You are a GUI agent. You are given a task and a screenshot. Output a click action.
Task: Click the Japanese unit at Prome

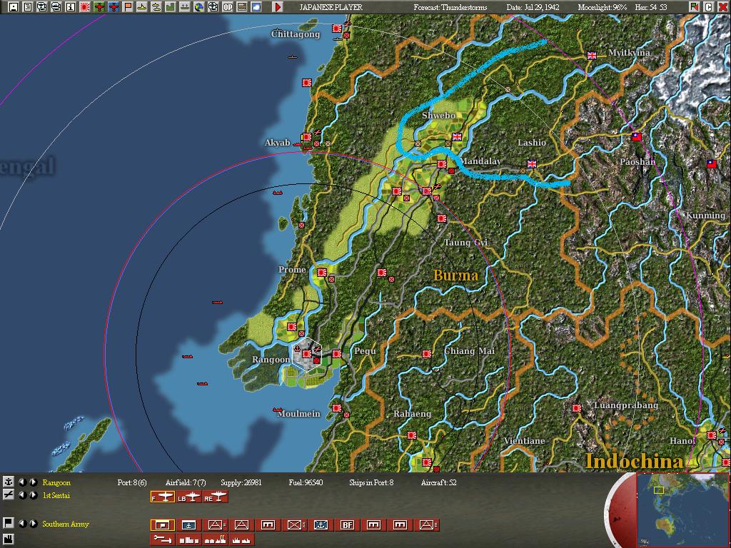coord(322,273)
